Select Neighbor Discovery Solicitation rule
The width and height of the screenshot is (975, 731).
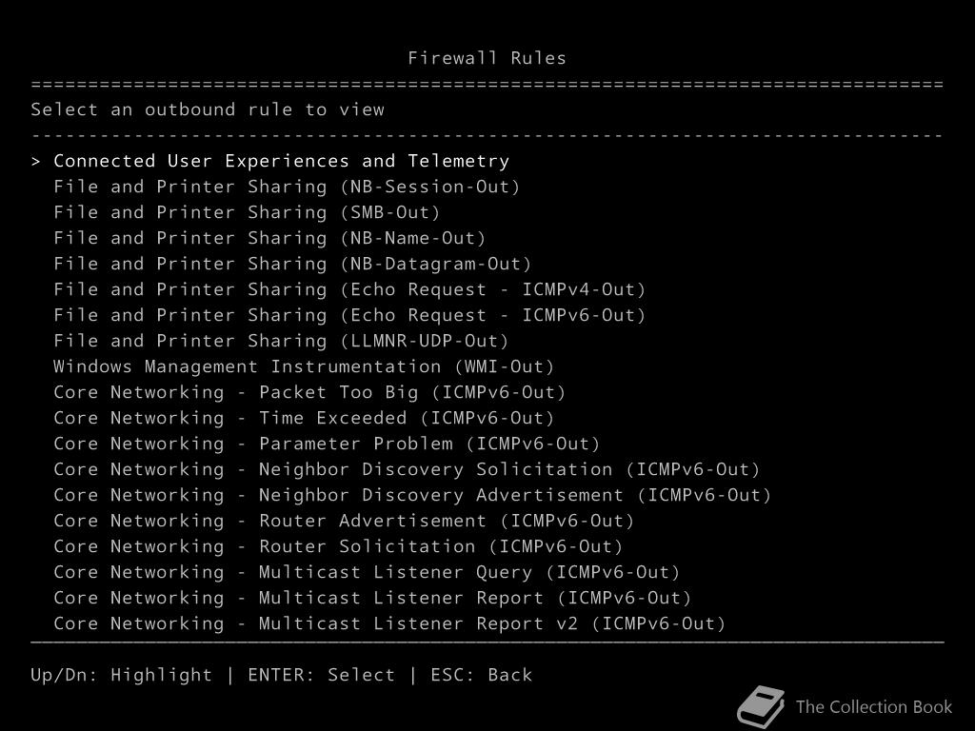pos(407,469)
